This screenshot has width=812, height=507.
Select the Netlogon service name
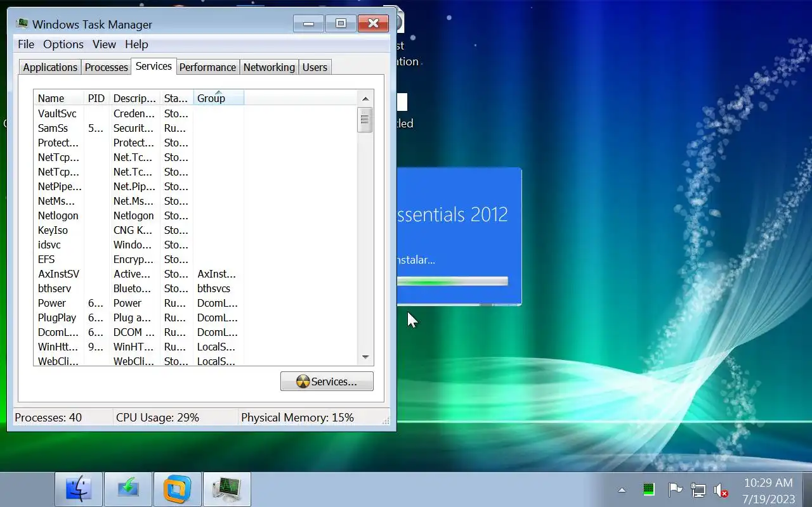58,215
